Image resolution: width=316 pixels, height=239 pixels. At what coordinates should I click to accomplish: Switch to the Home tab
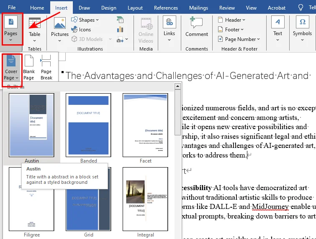(37, 8)
